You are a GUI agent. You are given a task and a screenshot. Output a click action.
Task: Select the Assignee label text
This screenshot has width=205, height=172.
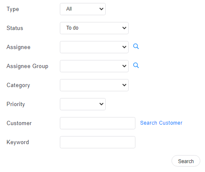(18, 47)
